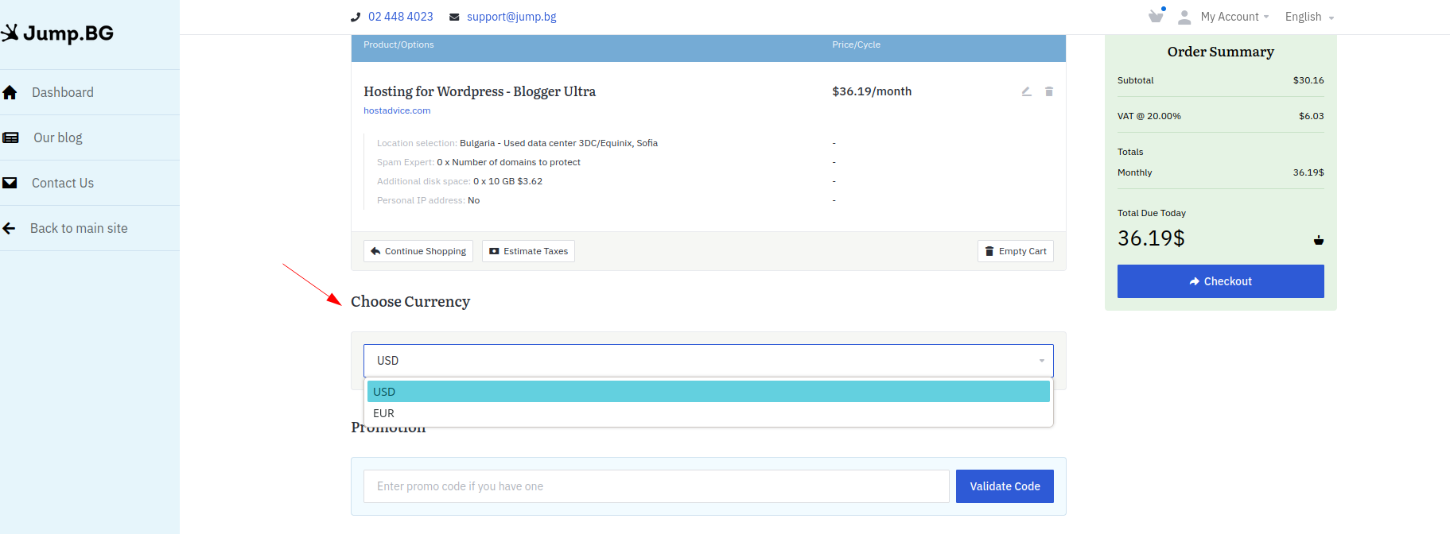Image resolution: width=1450 pixels, height=534 pixels.
Task: Click the $36.19/month price text
Action: pyautogui.click(x=872, y=91)
